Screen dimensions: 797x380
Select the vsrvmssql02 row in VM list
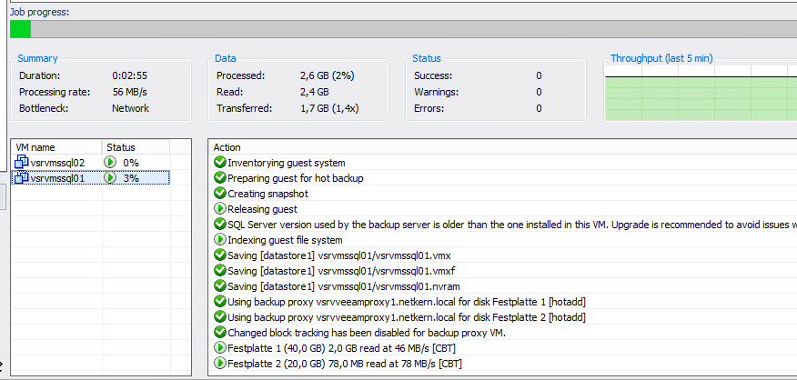91,163
